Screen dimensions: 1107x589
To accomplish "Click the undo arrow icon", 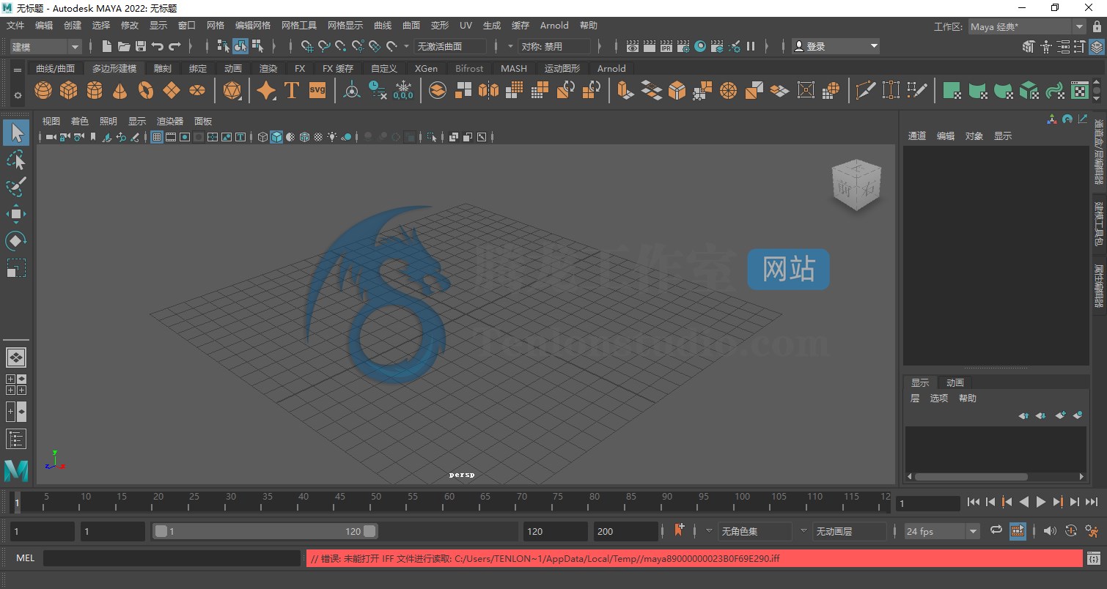I will pyautogui.click(x=158, y=46).
